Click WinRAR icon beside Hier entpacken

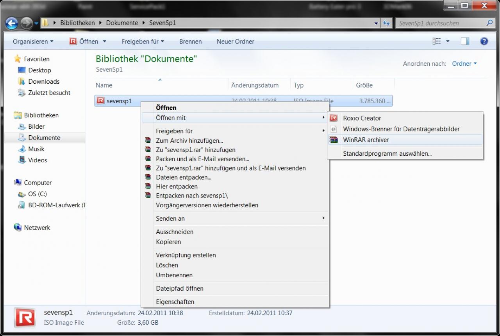pyautogui.click(x=148, y=187)
